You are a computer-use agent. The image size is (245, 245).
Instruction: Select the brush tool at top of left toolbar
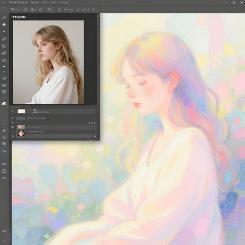click(x=4, y=18)
